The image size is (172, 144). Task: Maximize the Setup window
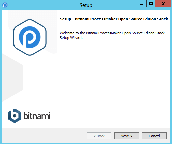pyautogui.click(x=151, y=4)
